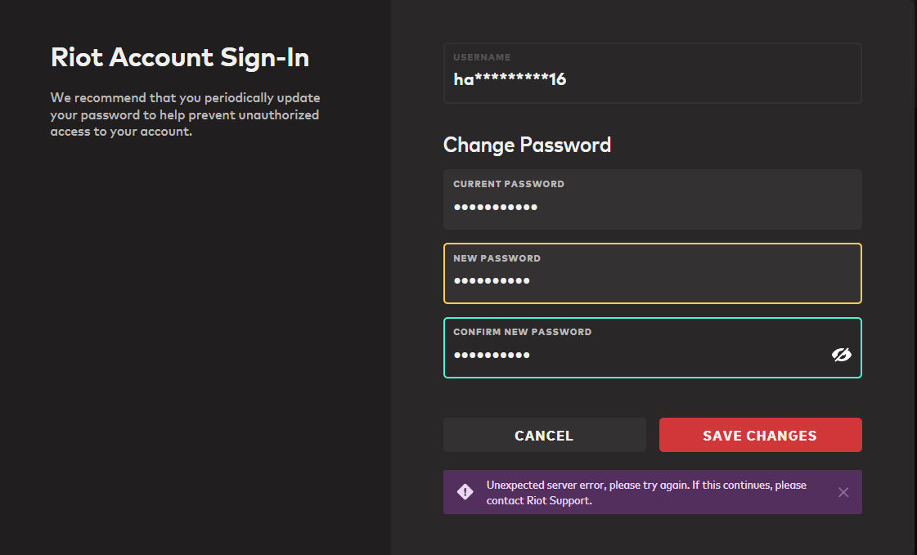This screenshot has width=917, height=555.
Task: Dismiss the server error banner
Action: [x=843, y=493]
